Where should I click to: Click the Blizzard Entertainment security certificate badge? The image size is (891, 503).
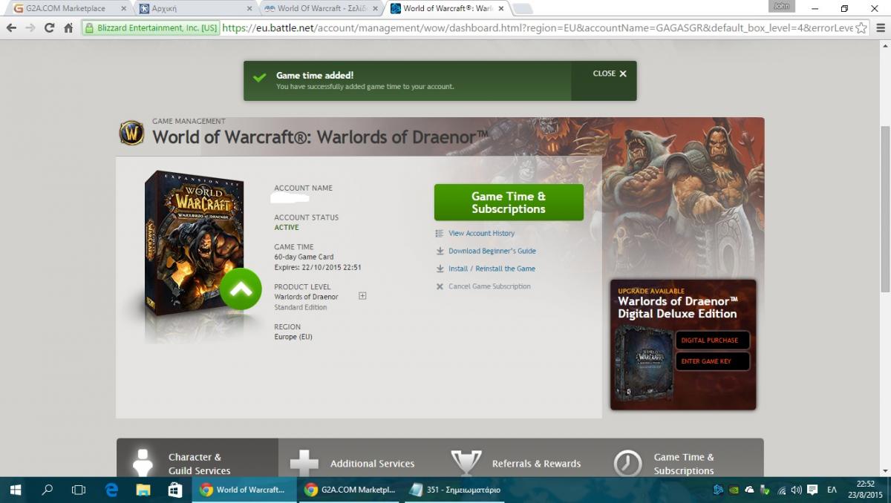(x=151, y=28)
